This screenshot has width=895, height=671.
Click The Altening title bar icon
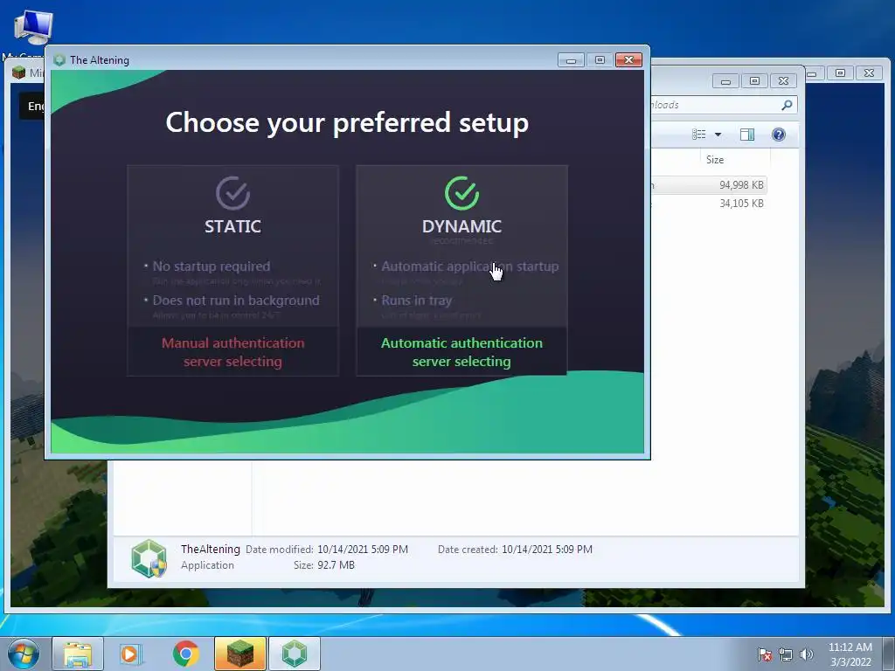click(x=59, y=60)
